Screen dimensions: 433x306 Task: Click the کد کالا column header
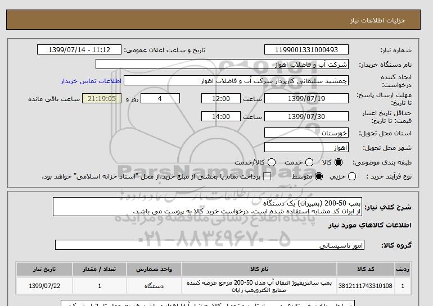tap(366, 270)
